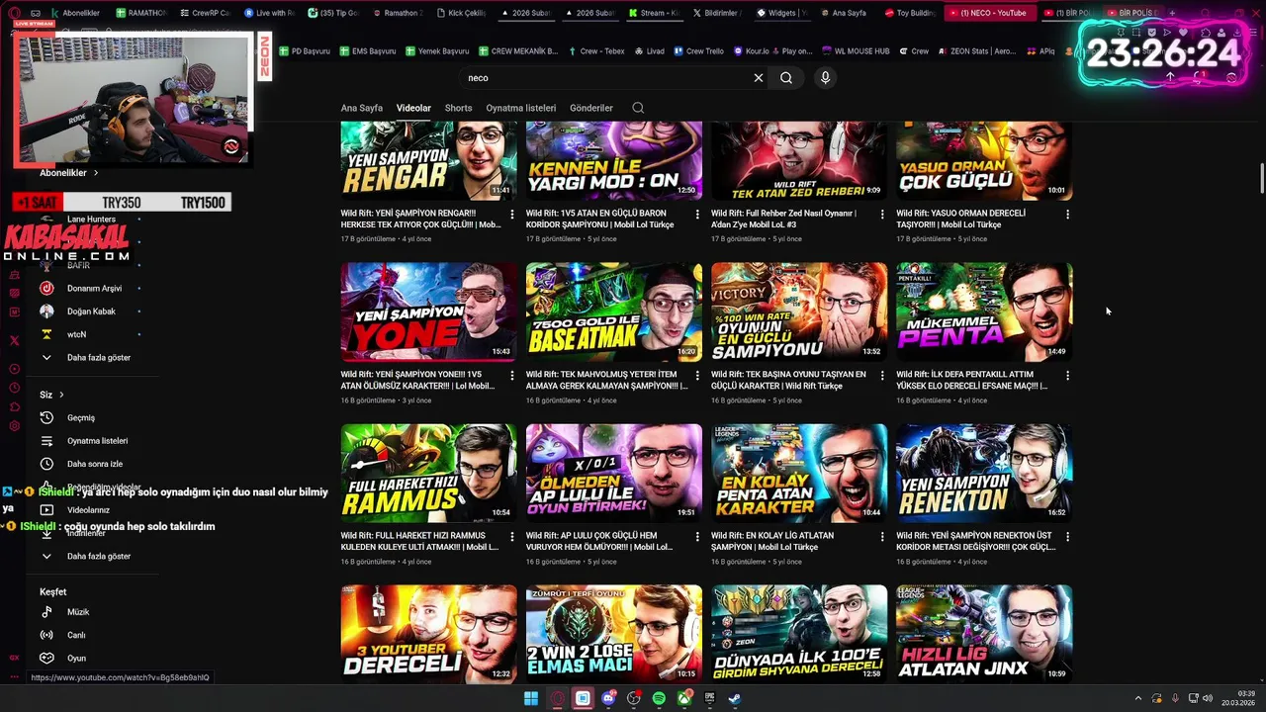This screenshot has width=1266, height=712.
Task: Play the HIZLI LİG ATLATAN JINX thumbnail
Action: (984, 633)
